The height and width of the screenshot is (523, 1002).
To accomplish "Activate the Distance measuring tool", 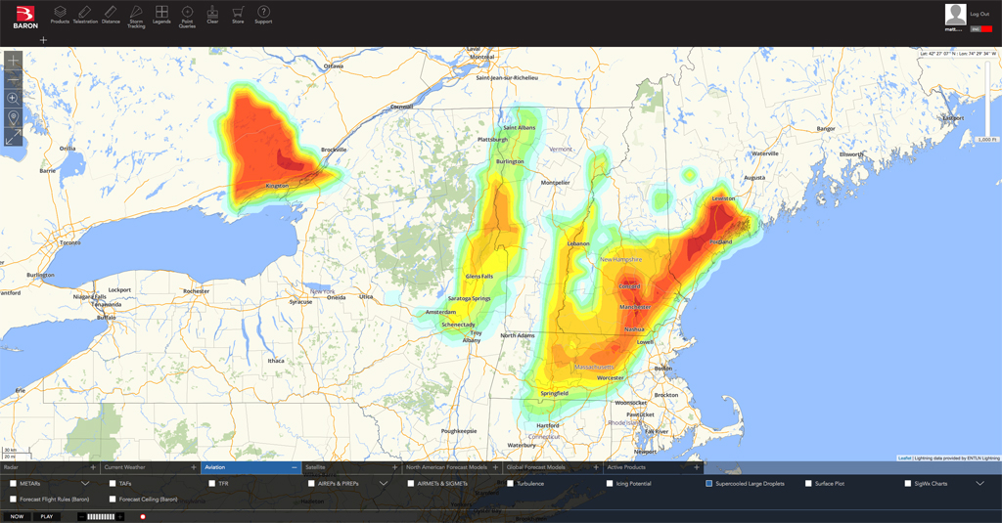I will (111, 15).
